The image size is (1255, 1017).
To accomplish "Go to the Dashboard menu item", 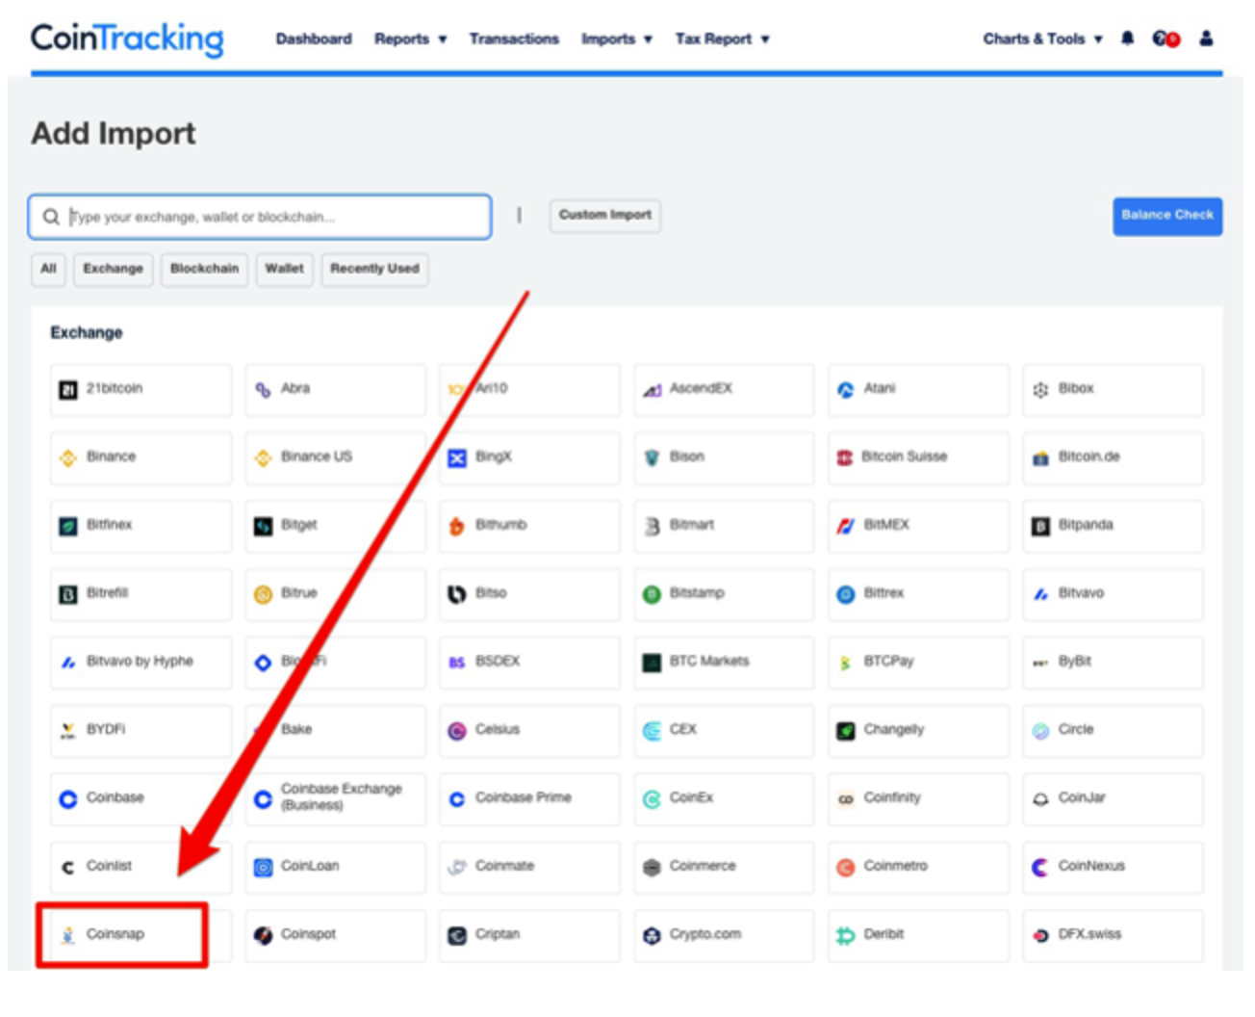I will point(314,39).
